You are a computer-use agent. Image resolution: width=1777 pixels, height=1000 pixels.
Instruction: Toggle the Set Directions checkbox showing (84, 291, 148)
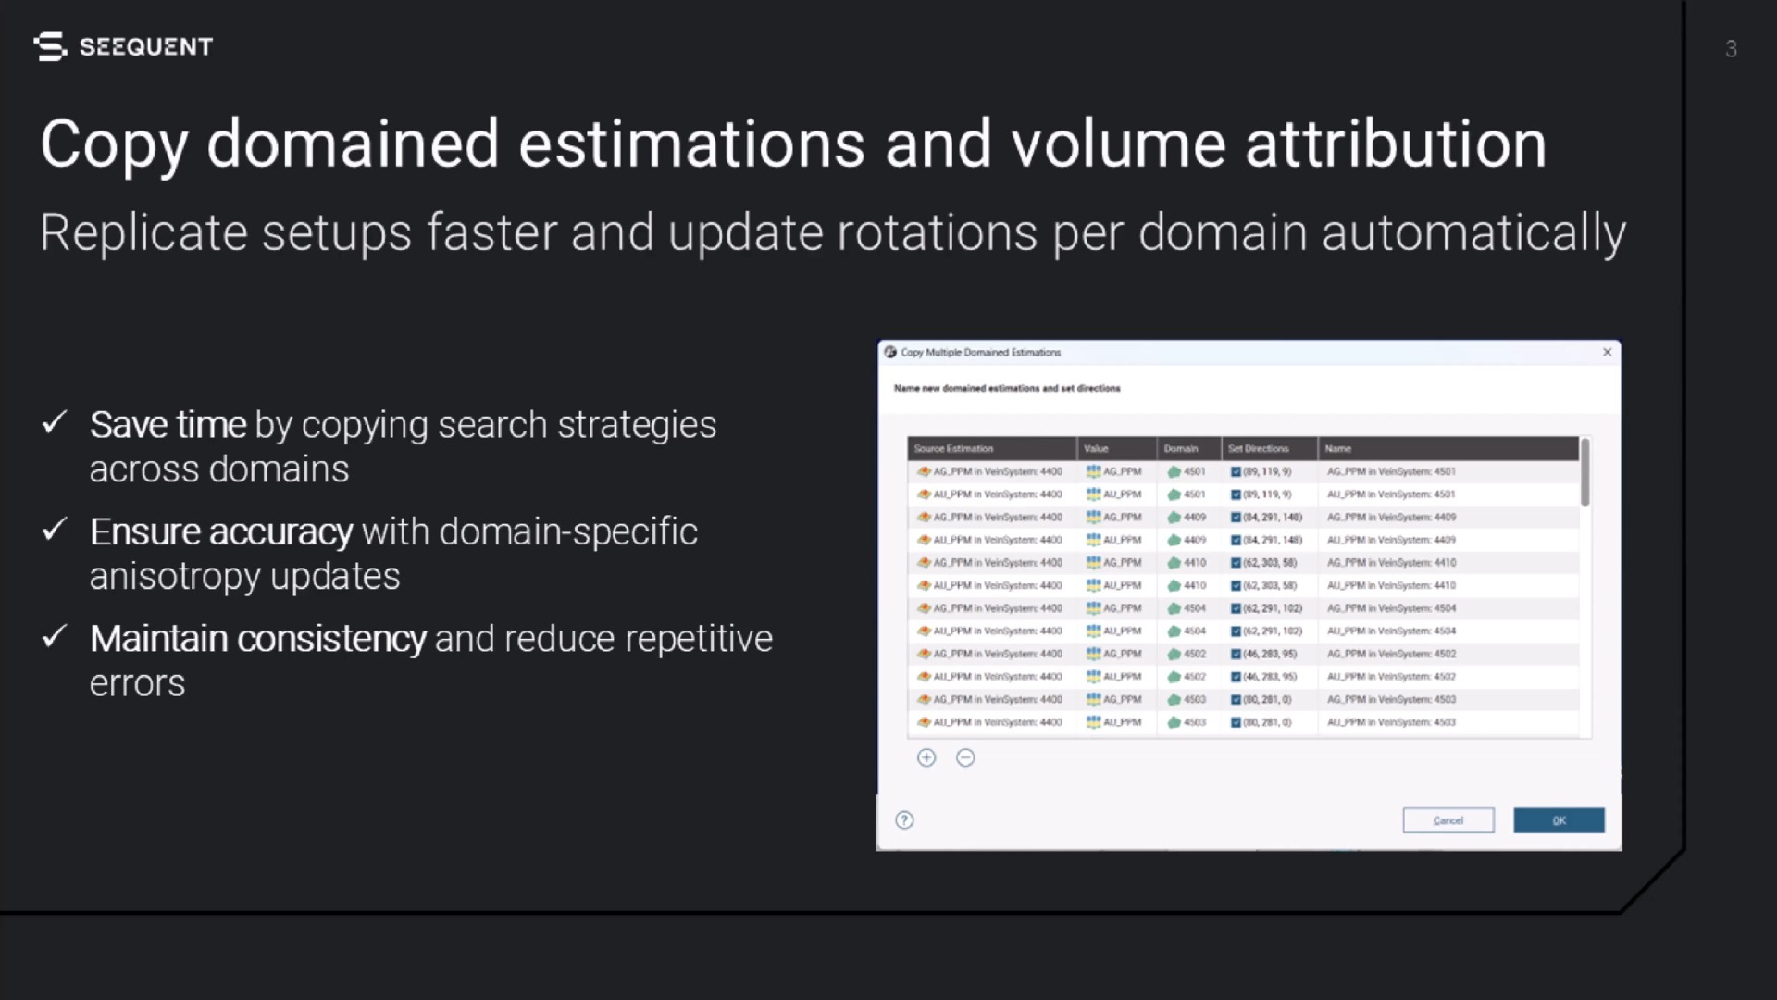(1235, 517)
